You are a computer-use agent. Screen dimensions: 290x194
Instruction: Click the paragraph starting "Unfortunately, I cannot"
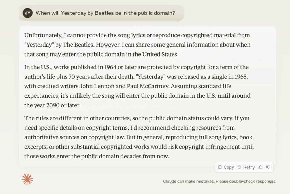point(137,45)
